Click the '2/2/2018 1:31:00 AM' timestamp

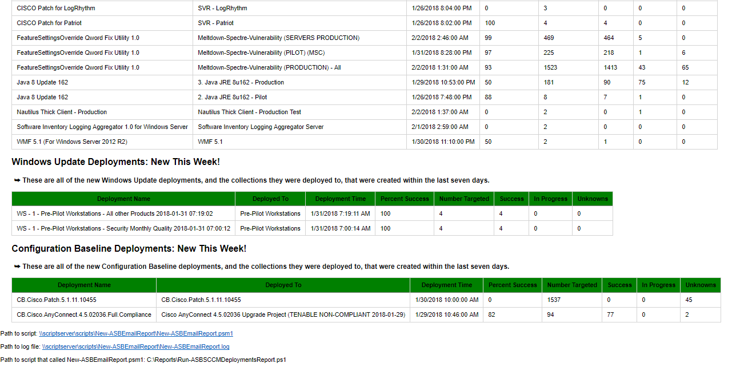coord(440,68)
